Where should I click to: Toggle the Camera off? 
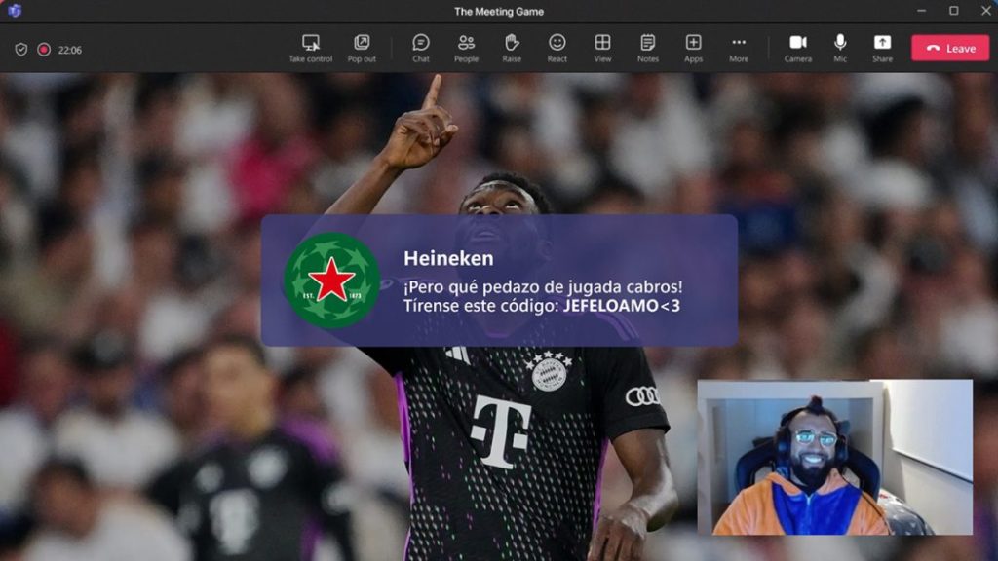coord(797,48)
